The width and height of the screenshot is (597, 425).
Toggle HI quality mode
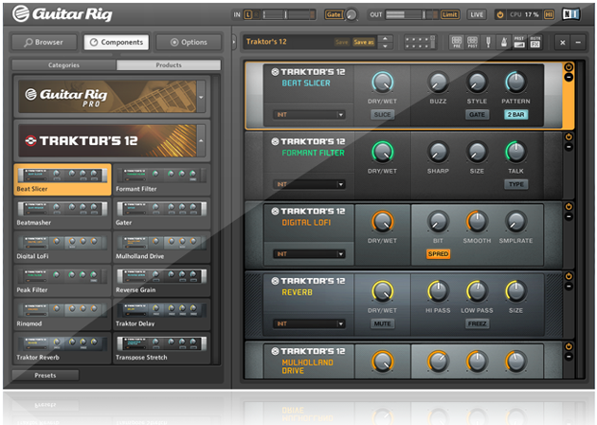[549, 14]
